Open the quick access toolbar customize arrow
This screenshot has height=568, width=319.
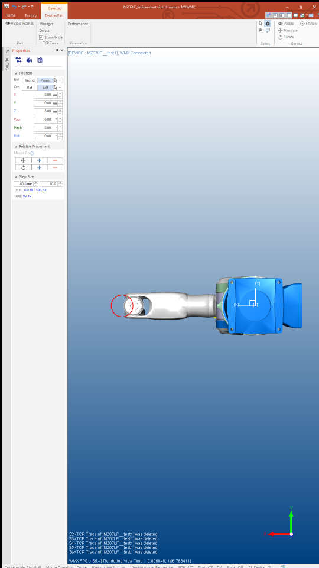(x=32, y=7)
